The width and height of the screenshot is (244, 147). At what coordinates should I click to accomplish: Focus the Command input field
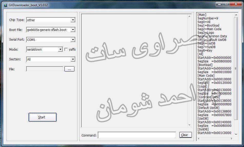point(137,135)
